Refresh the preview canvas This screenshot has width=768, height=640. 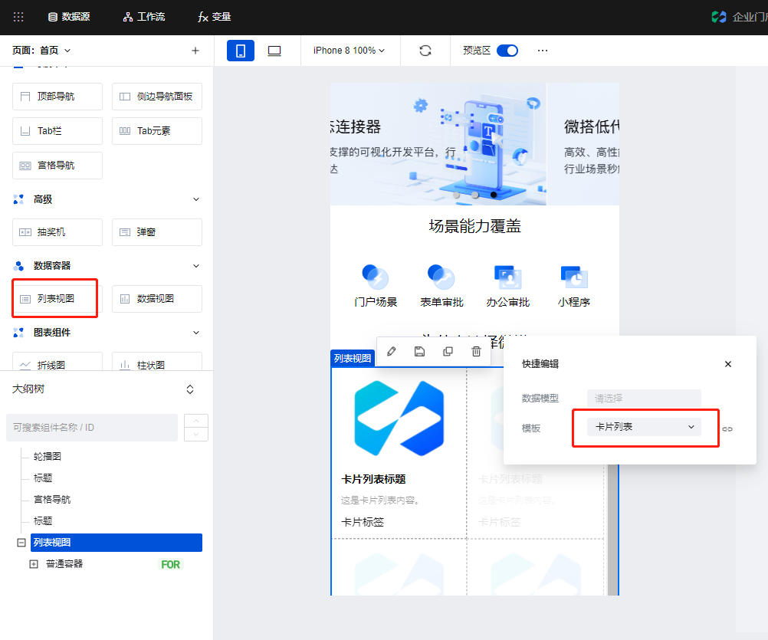pos(425,51)
